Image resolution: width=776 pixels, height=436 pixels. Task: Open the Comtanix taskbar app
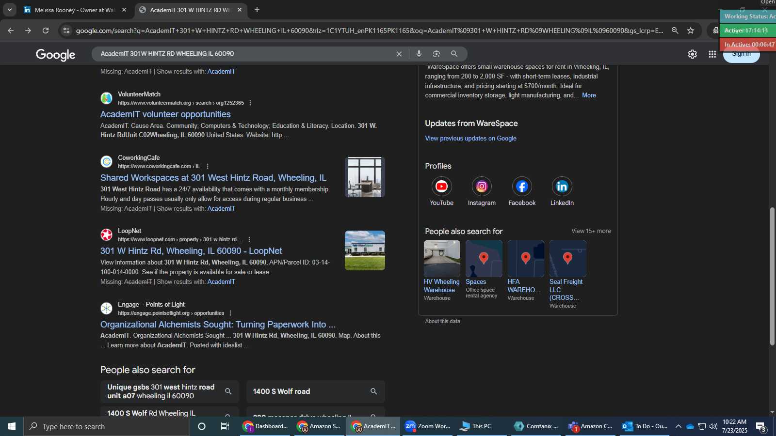pos(536,426)
